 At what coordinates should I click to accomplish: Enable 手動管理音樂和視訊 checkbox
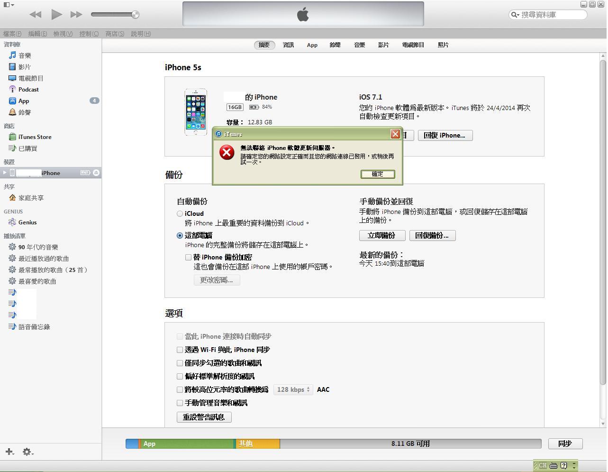click(x=180, y=403)
